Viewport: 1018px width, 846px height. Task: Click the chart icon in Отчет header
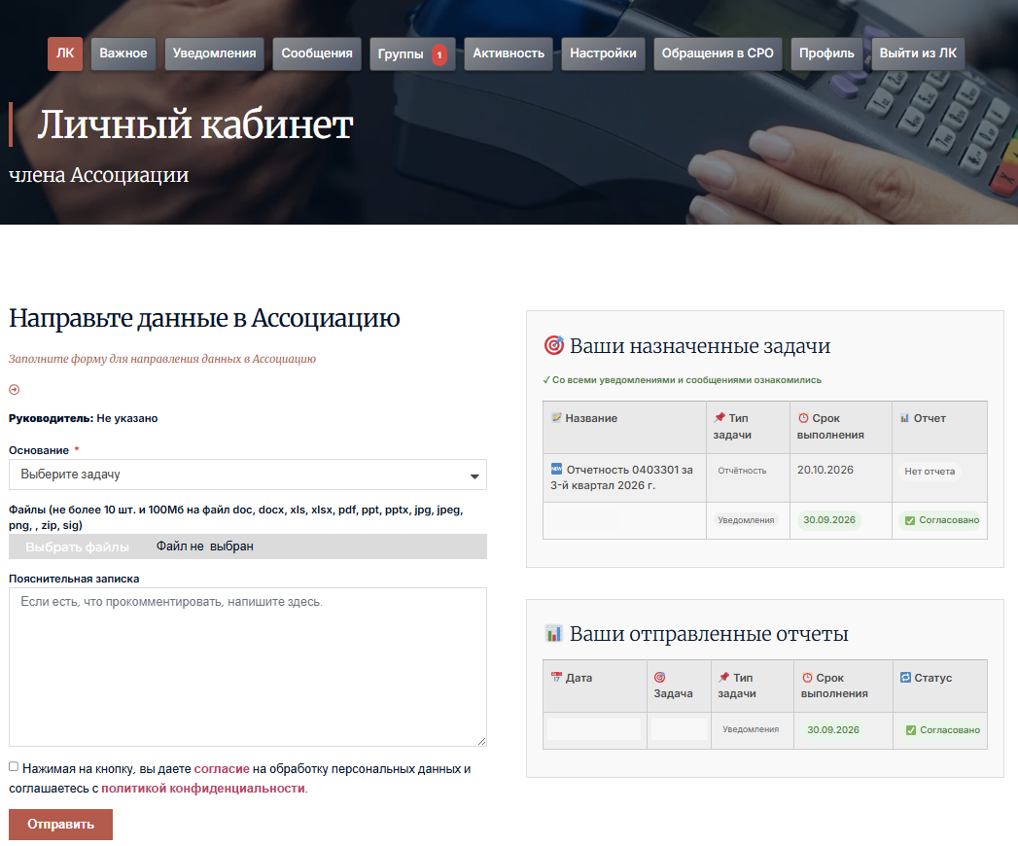904,417
